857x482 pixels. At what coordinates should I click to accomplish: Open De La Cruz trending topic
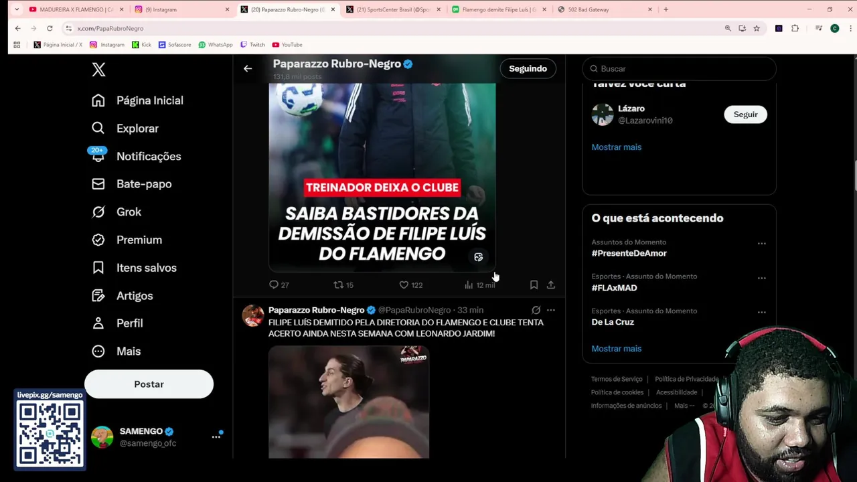point(613,322)
